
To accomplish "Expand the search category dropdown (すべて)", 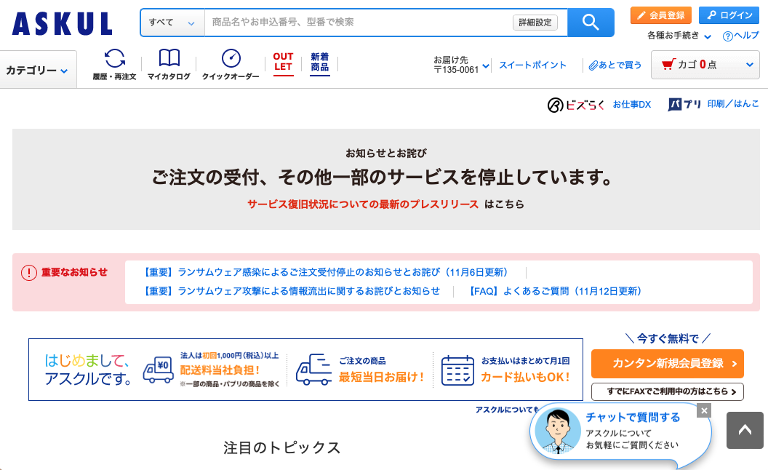I will (172, 23).
